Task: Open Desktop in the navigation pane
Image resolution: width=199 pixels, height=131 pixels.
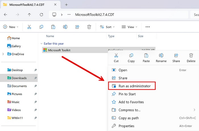Action: pos(15,70)
